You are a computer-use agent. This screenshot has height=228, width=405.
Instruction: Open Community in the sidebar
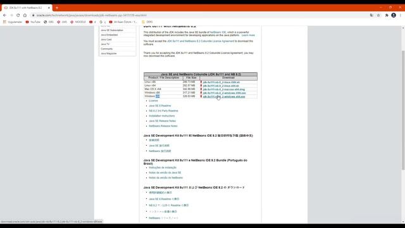tap(107, 49)
